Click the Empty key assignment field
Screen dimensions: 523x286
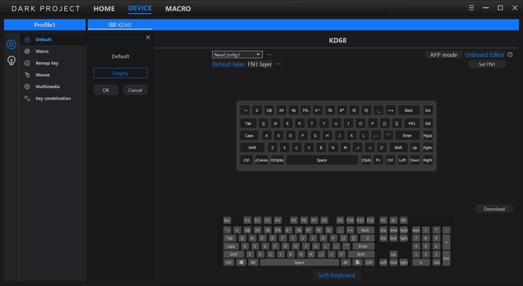[120, 73]
